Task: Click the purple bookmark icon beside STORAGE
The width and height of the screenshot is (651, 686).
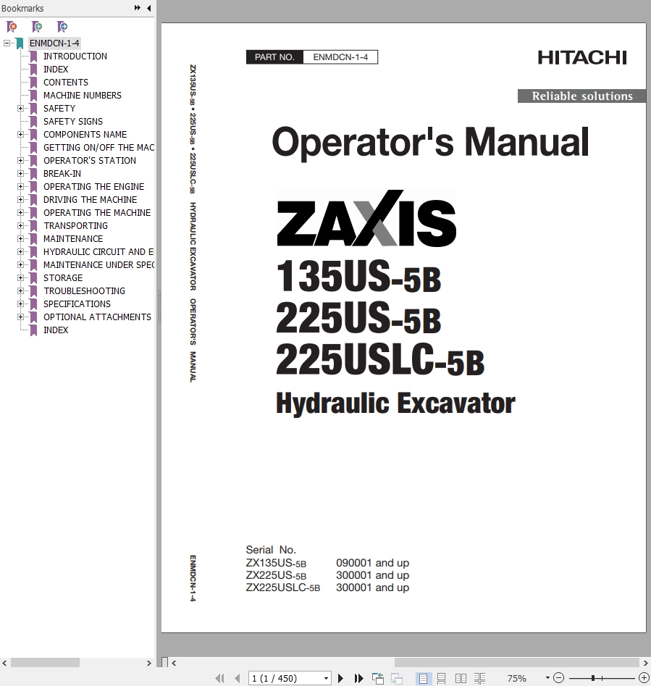Action: point(33,278)
